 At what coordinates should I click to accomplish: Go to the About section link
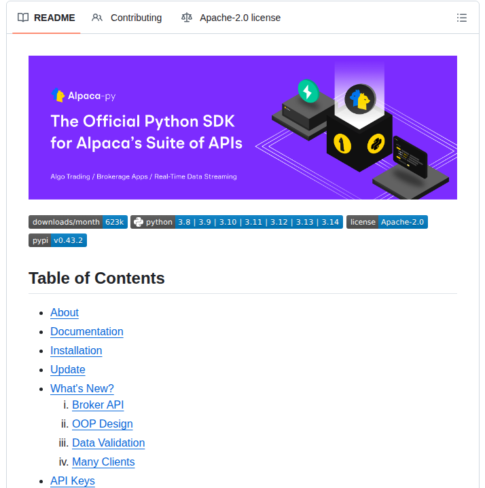(65, 312)
